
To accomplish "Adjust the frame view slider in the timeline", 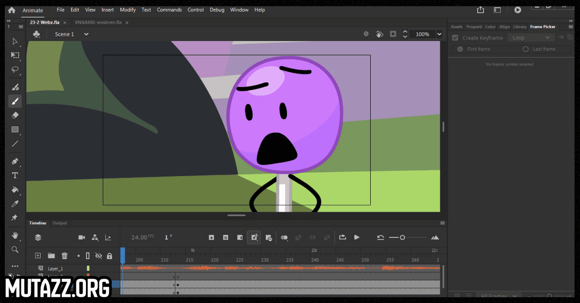I will pyautogui.click(x=403, y=237).
